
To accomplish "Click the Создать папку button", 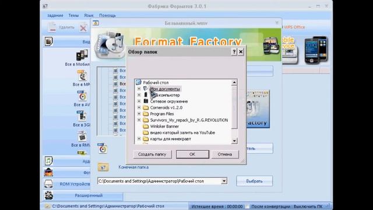I will [x=152, y=154].
